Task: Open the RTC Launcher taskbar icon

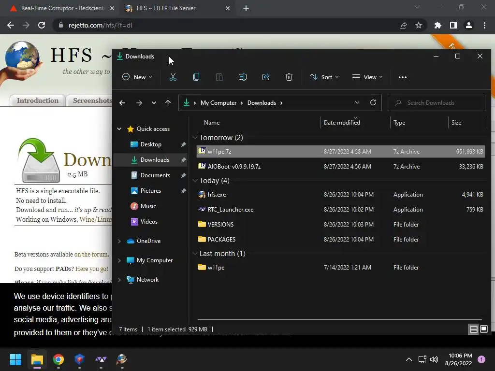Action: tap(101, 359)
